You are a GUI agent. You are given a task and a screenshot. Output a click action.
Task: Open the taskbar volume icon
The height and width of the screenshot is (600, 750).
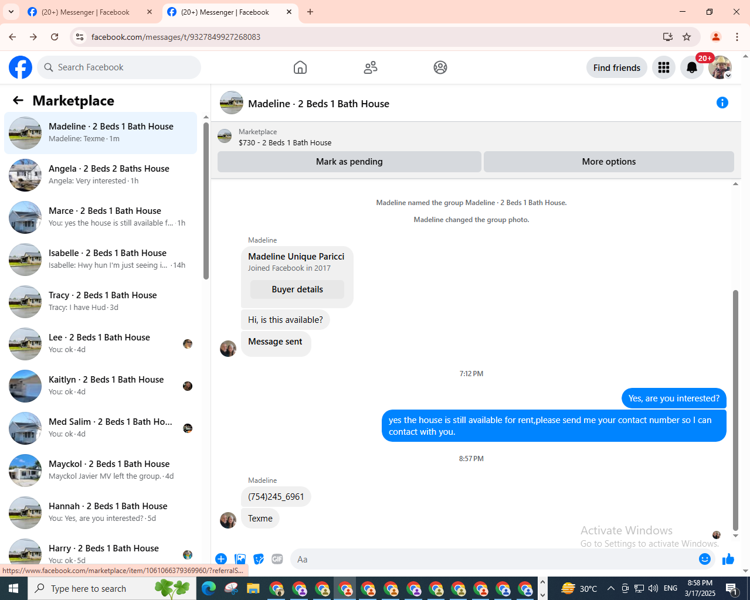tap(653, 588)
